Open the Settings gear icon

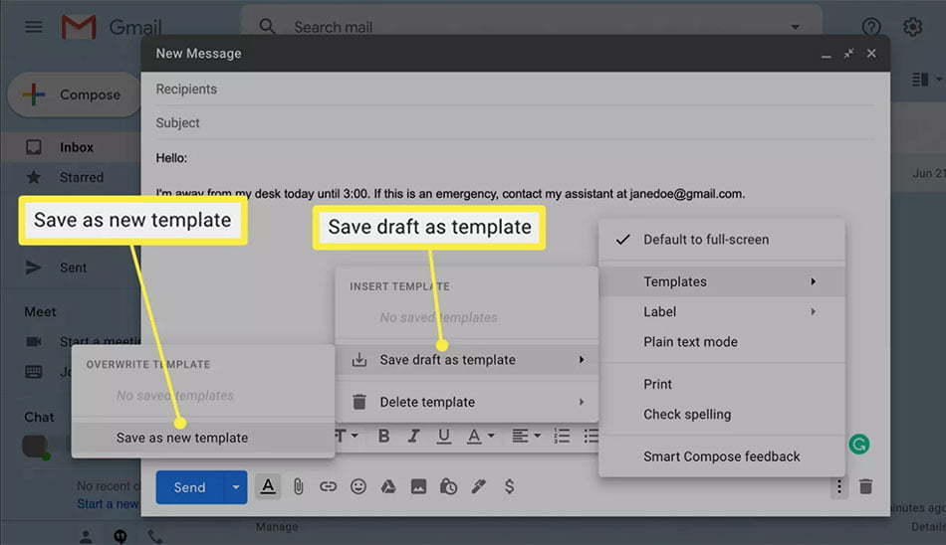(x=912, y=27)
